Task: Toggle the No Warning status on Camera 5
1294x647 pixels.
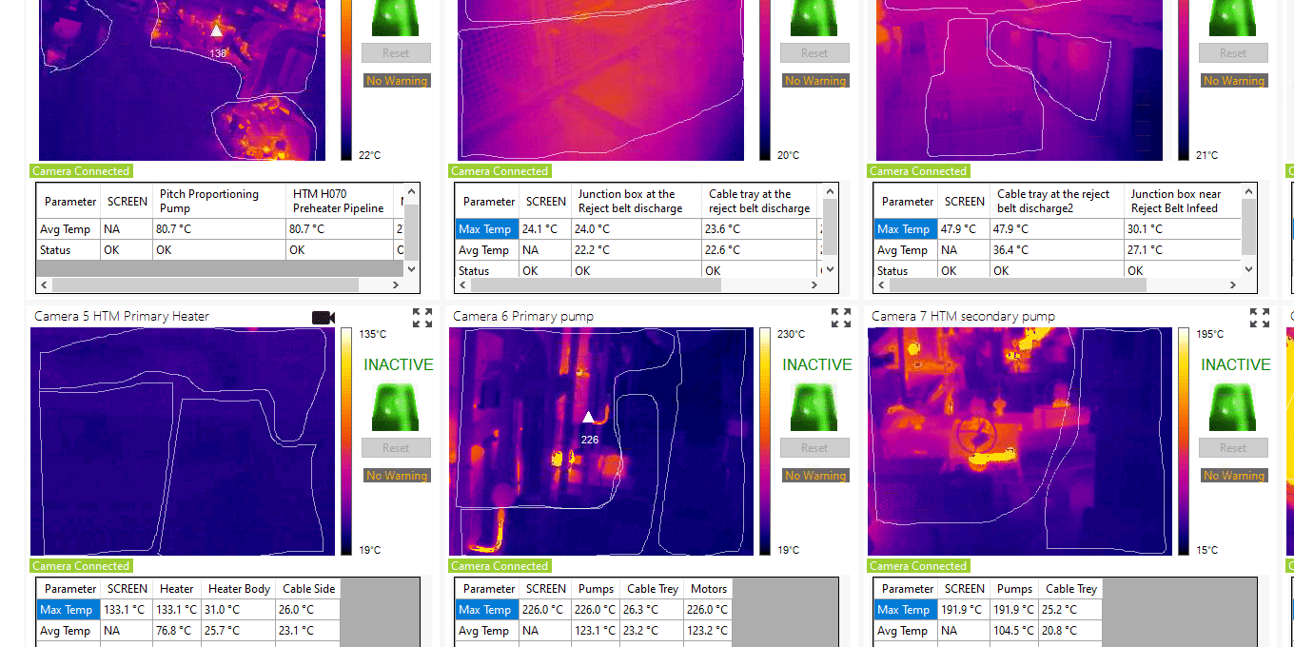Action: [396, 475]
